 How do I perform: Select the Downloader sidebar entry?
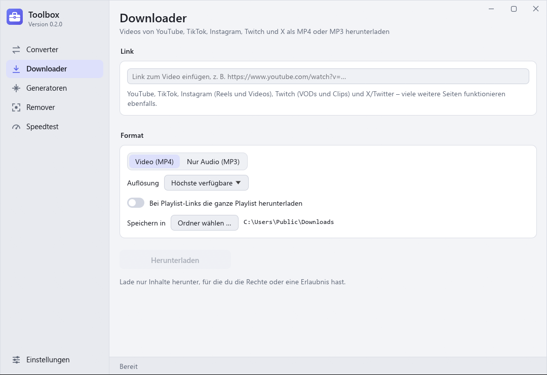(x=55, y=69)
